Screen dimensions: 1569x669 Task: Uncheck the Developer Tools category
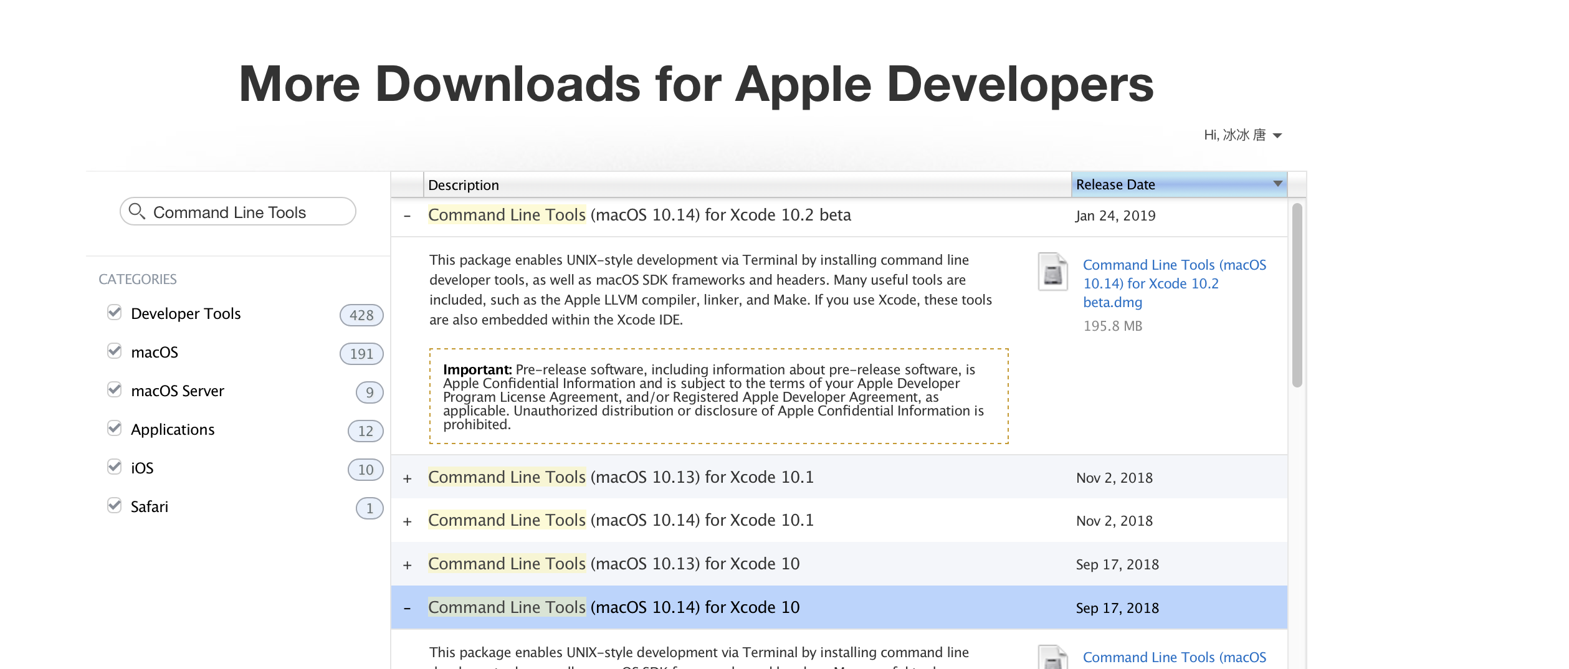click(114, 313)
